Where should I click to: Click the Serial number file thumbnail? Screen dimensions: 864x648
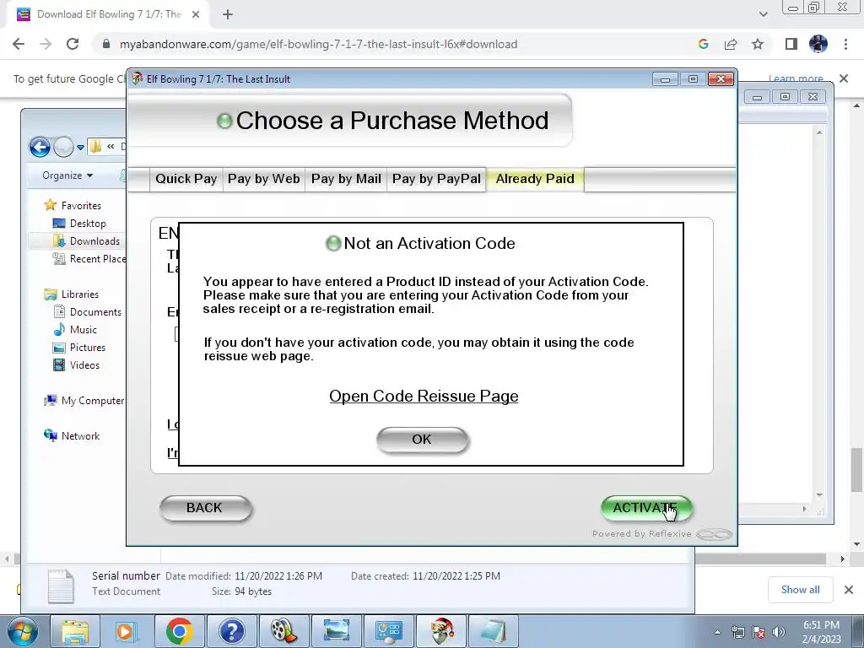61,586
